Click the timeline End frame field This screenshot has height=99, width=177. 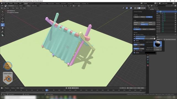pyautogui.click(x=141, y=88)
